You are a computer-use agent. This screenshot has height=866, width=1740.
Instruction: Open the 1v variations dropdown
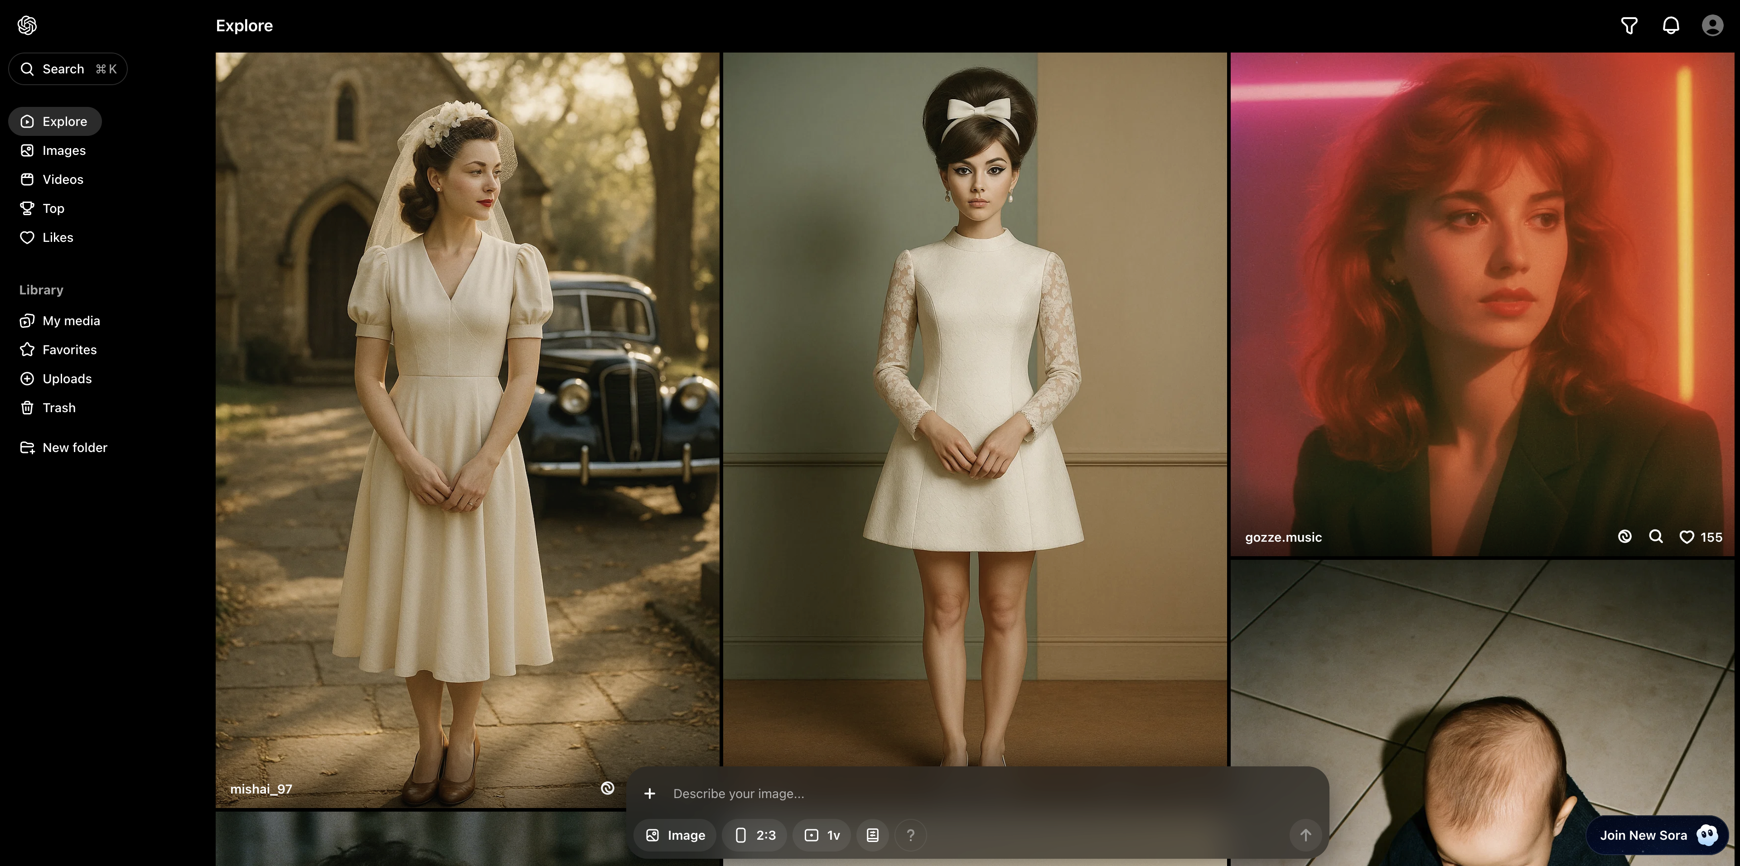click(x=822, y=836)
